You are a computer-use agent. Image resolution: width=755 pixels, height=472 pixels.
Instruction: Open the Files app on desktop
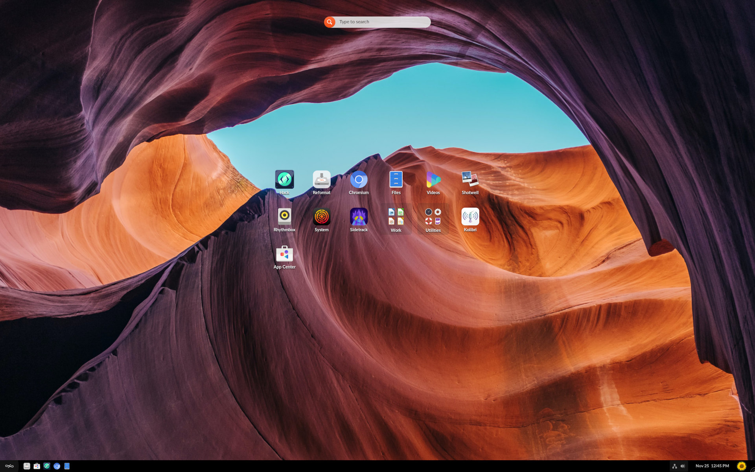396,180
